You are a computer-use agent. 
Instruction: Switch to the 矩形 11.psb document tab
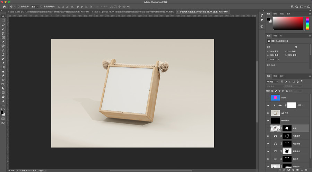click(134, 12)
